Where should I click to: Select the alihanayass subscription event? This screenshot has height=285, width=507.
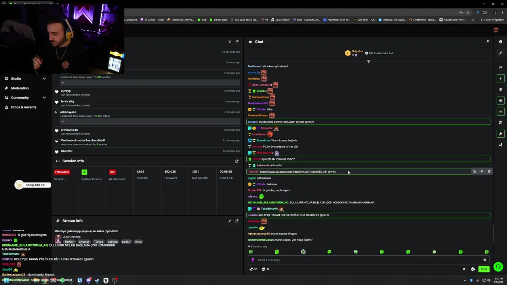tap(147, 118)
